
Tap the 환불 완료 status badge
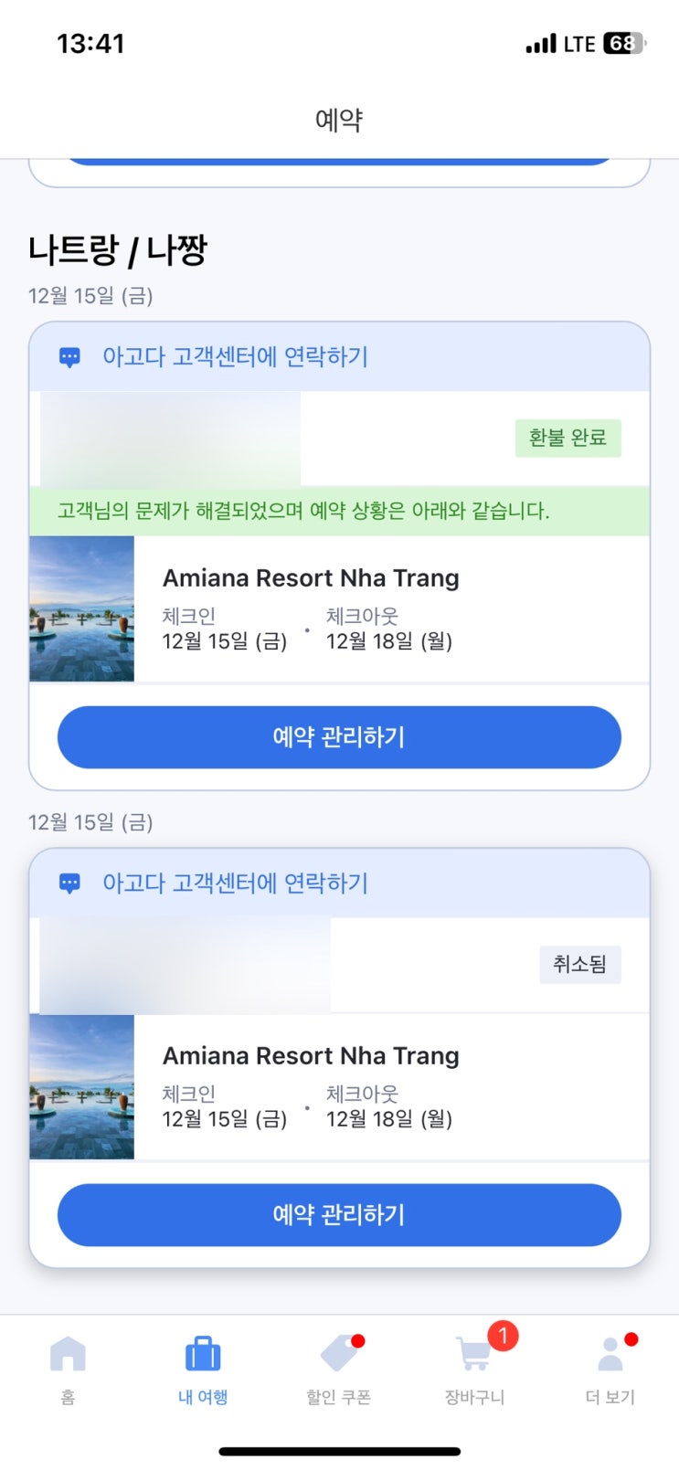(568, 438)
